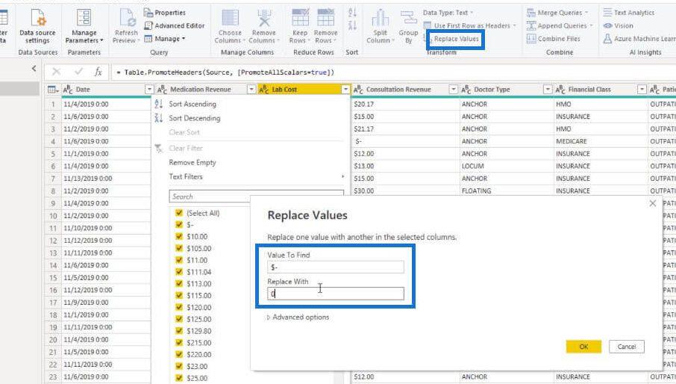Open Text Filters submenu
This screenshot has width=676, height=384.
click(185, 177)
